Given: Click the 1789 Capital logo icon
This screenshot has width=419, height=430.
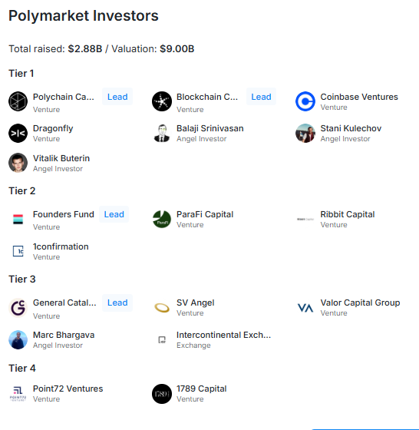Looking at the screenshot, I should point(162,394).
